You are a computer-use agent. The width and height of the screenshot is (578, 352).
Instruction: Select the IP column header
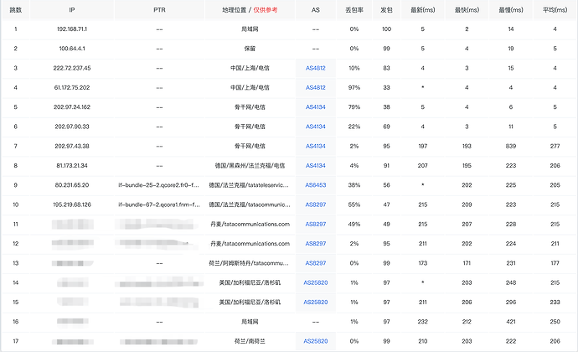[x=72, y=10]
